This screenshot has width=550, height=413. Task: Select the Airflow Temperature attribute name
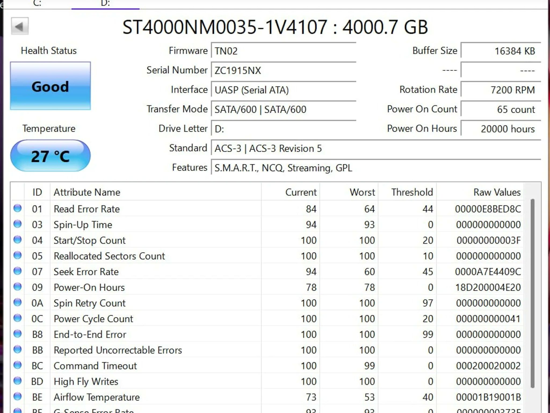click(x=97, y=397)
